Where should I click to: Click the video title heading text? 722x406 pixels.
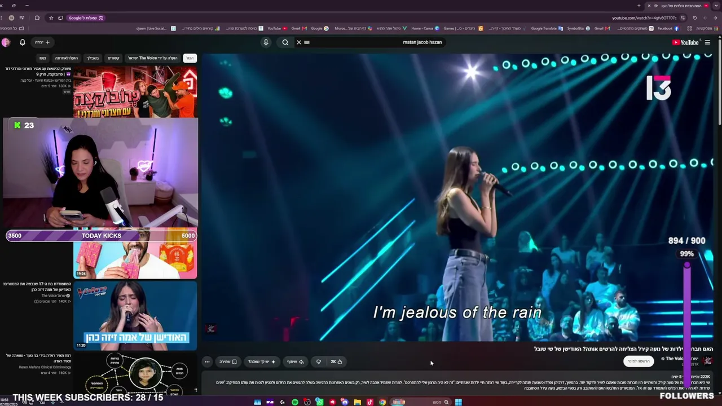click(623, 349)
